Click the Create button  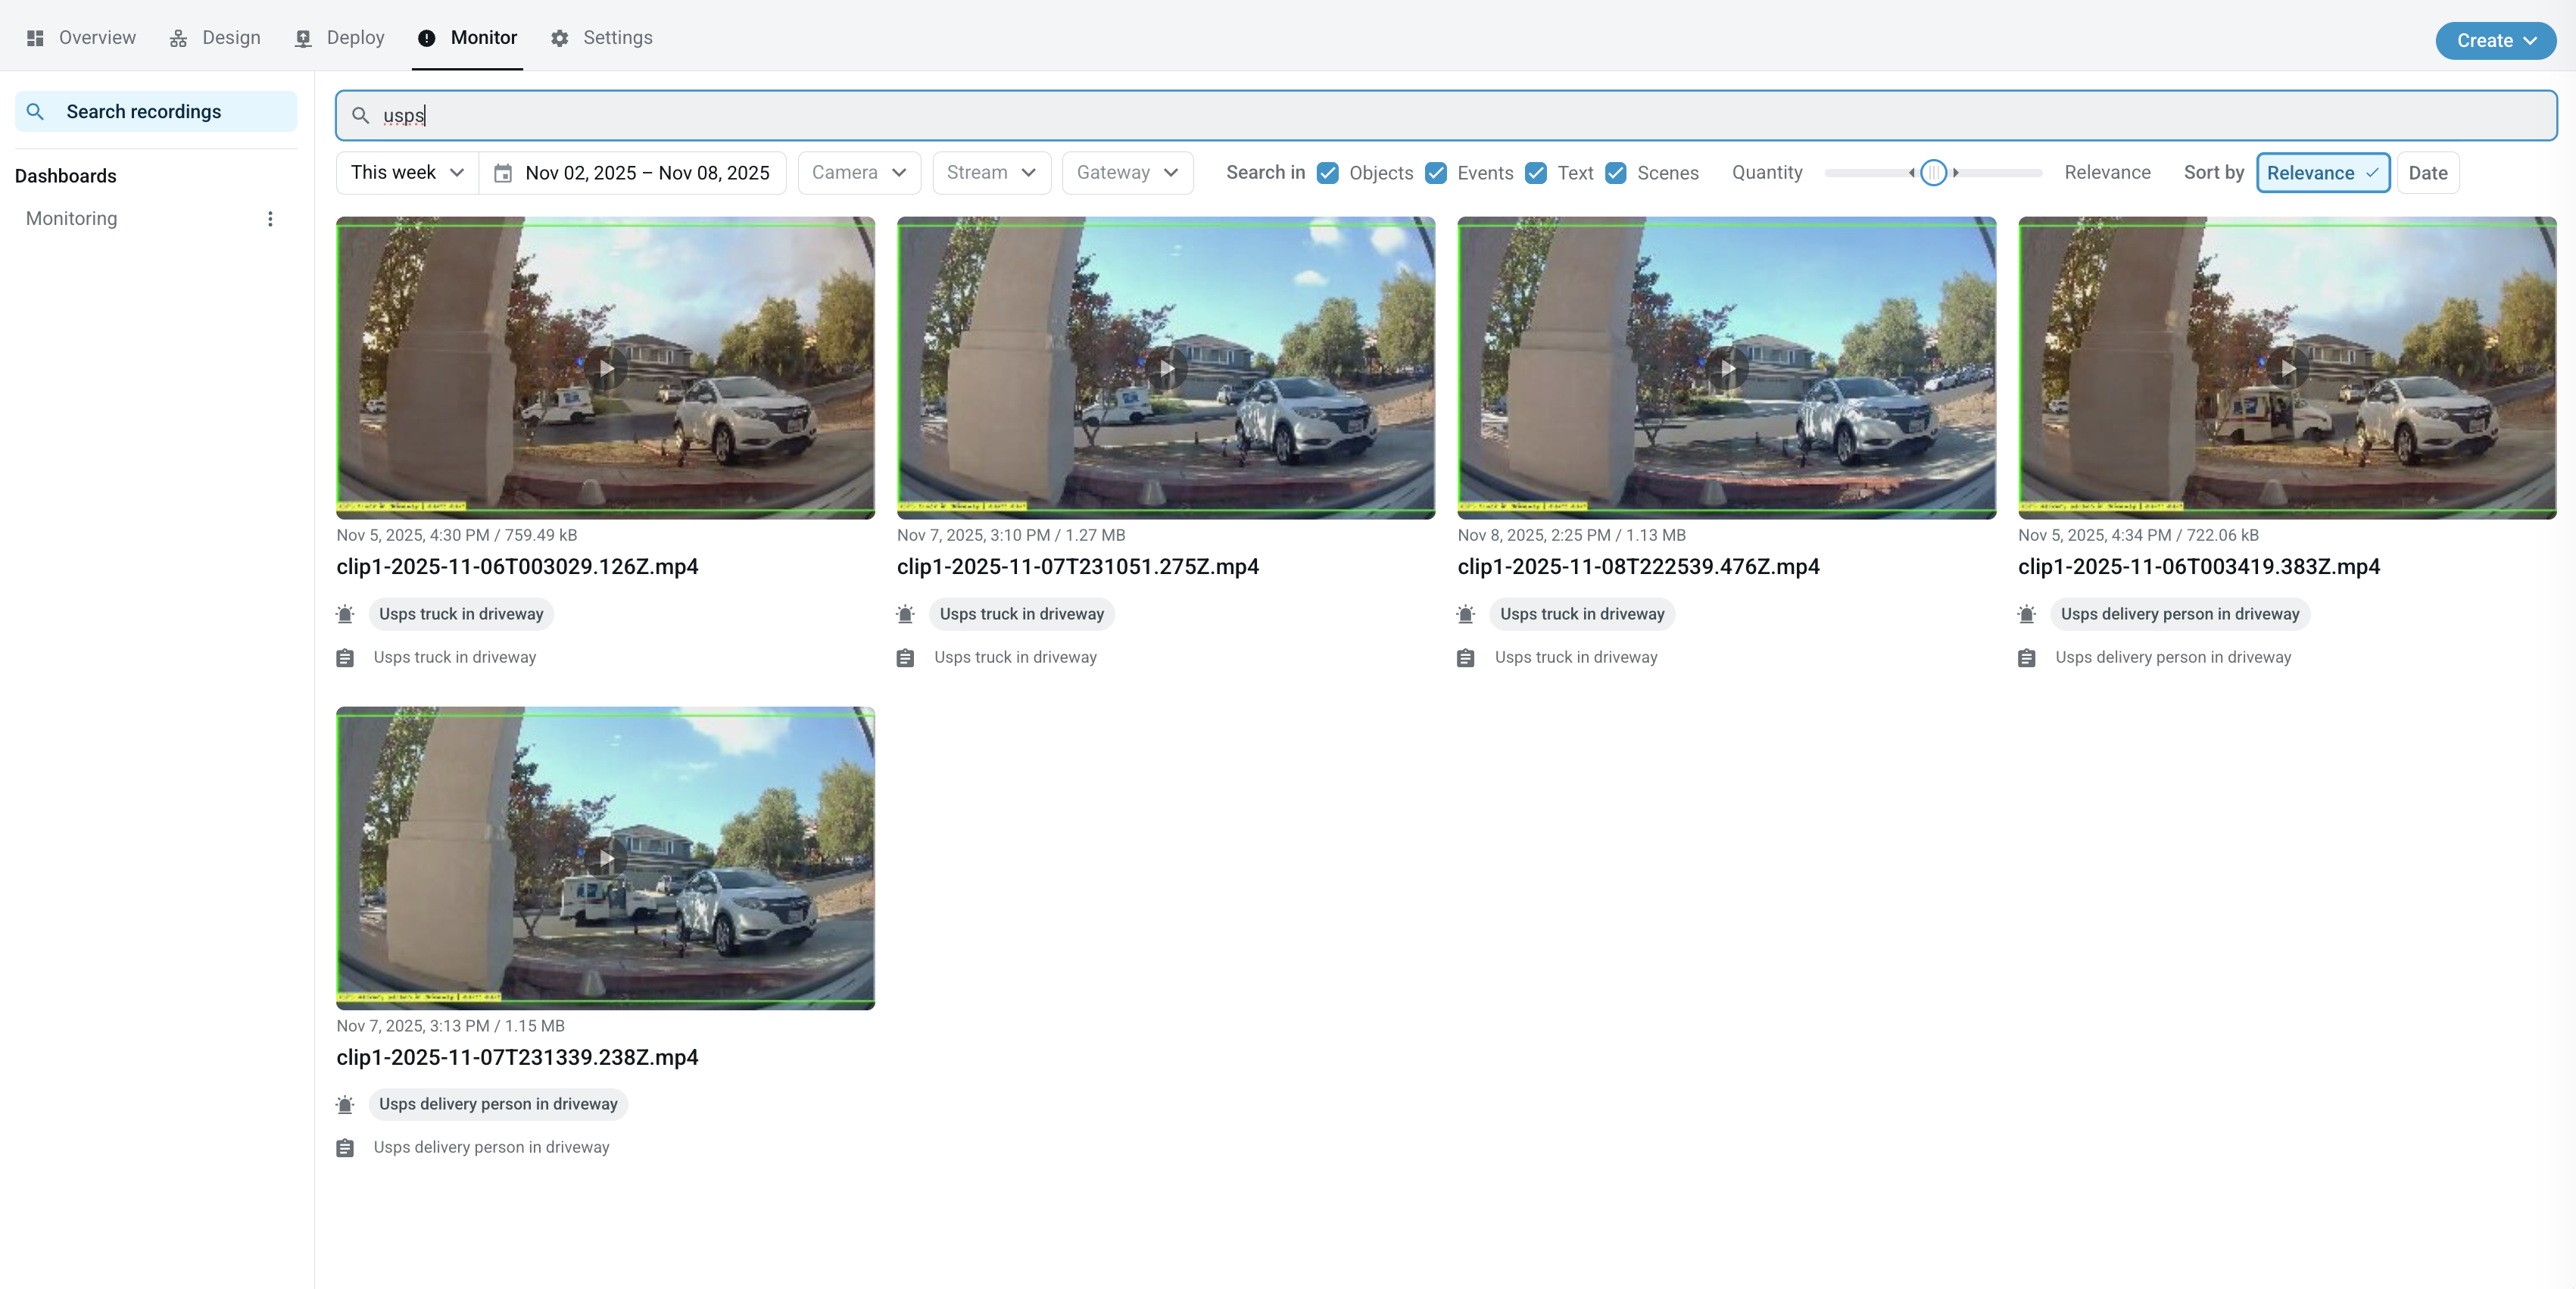pos(2495,40)
